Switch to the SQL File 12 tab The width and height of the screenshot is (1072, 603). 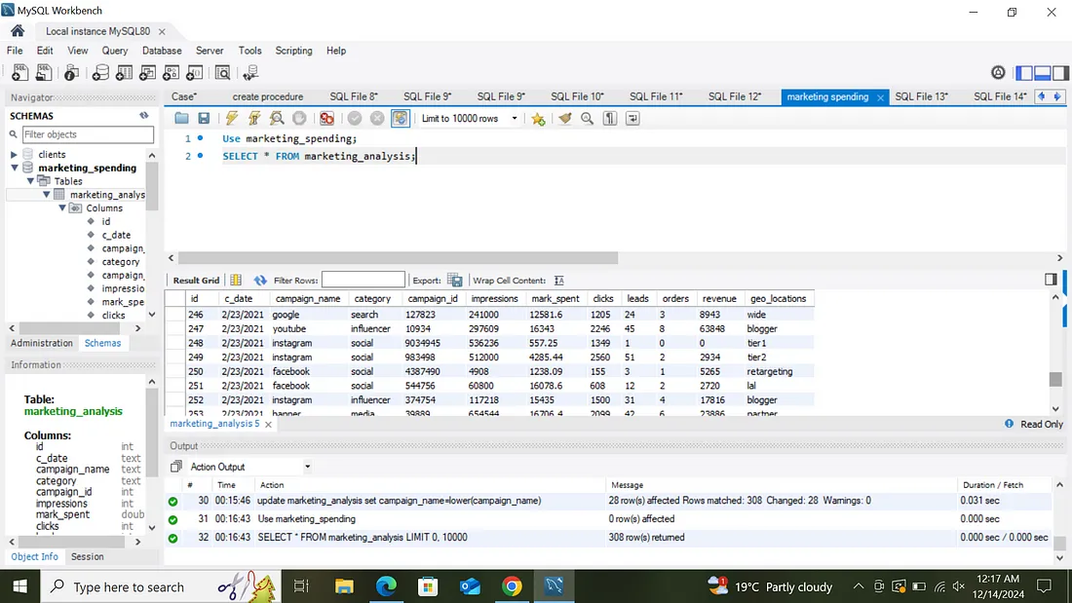tap(735, 96)
